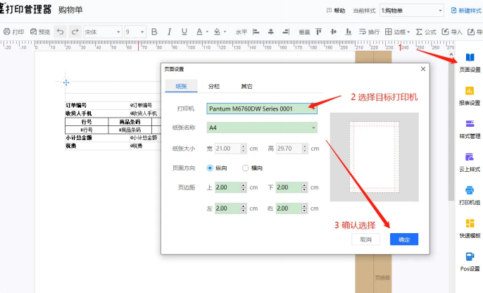The width and height of the screenshot is (483, 293).
Task: Open 报表设置 in the right sidebar
Action: (x=470, y=95)
